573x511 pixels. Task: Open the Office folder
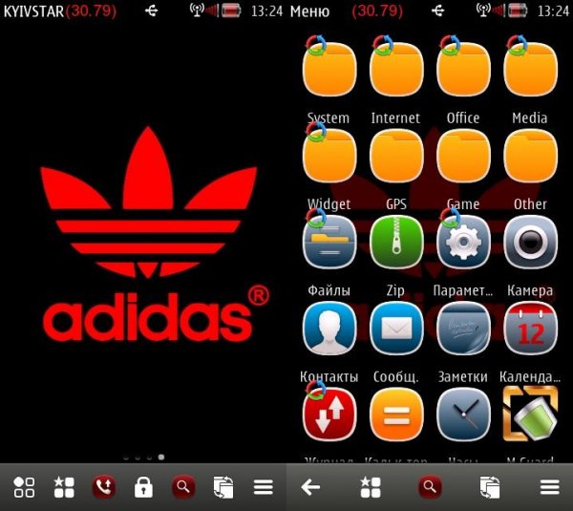click(x=463, y=70)
